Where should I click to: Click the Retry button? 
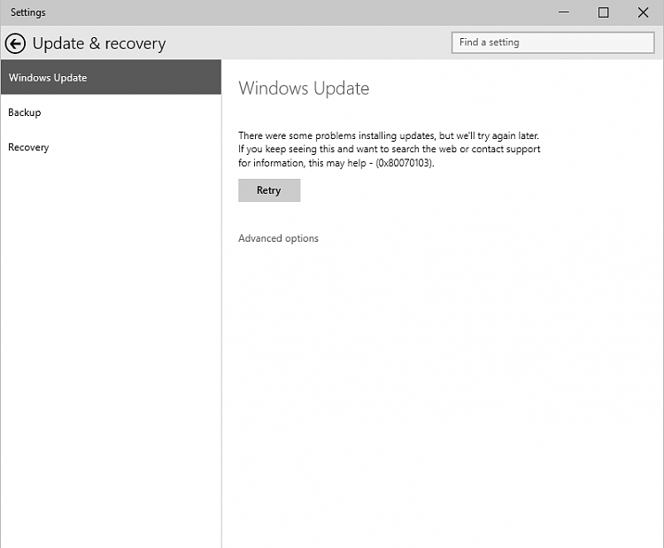click(269, 190)
